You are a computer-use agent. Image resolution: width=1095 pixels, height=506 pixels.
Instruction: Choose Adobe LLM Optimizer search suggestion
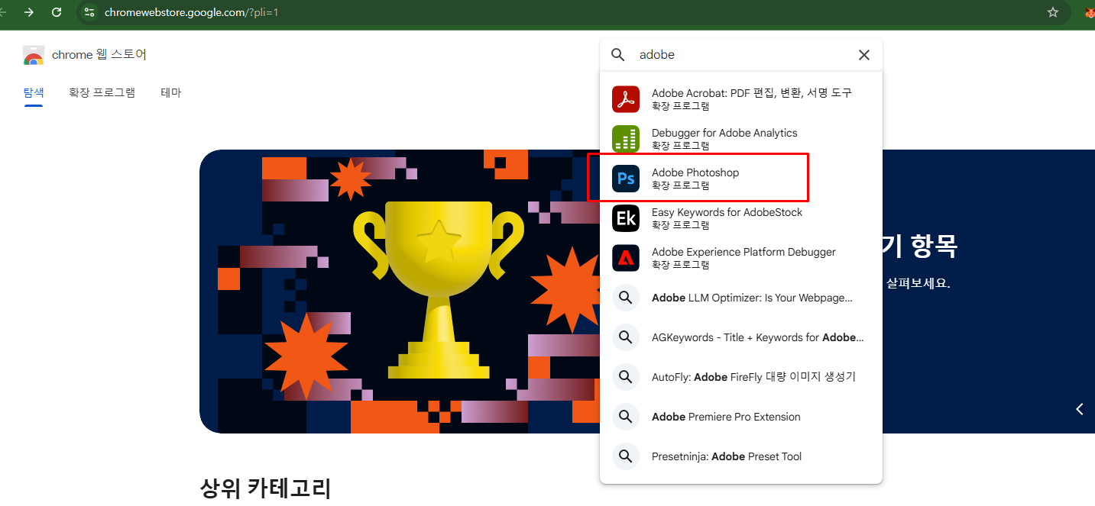(x=741, y=298)
